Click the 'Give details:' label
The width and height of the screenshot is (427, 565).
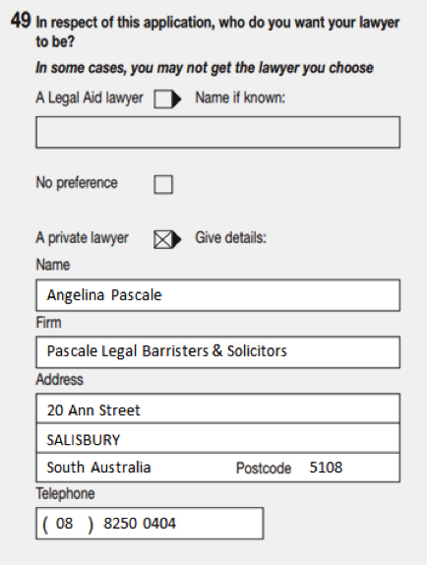click(231, 238)
